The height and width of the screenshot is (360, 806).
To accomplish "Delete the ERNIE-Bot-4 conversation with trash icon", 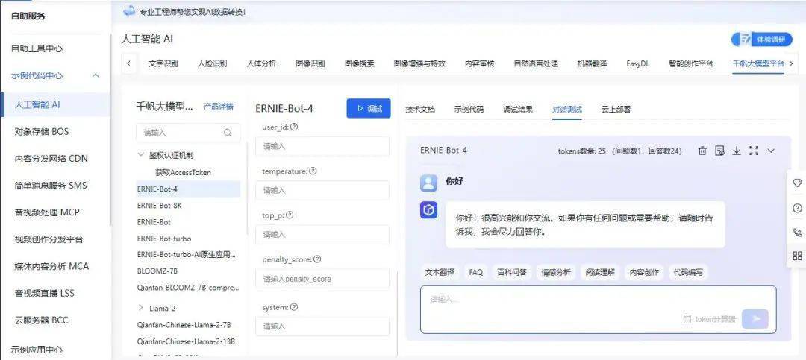I will [x=702, y=151].
